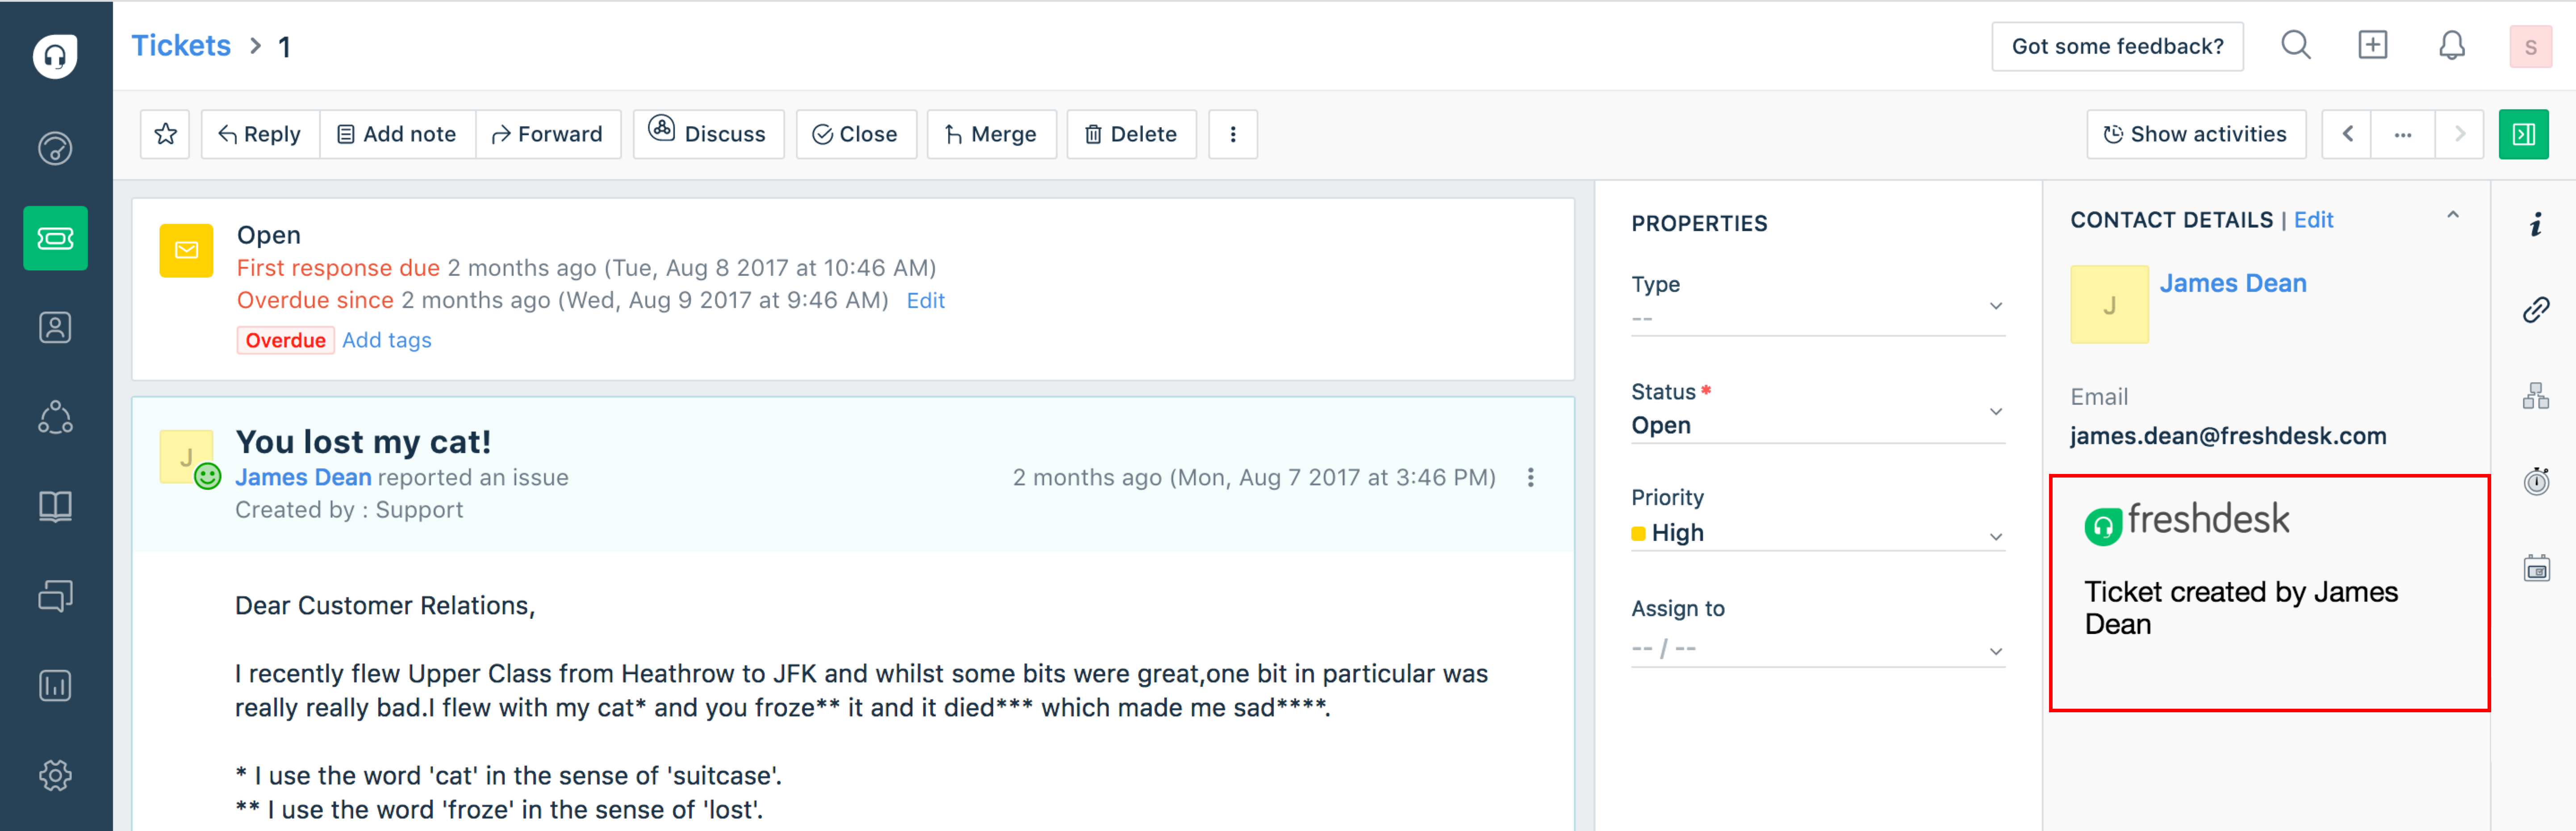Click the email james.dean@freshdesk.com
Viewport: 2576px width, 831px height.
point(2227,436)
